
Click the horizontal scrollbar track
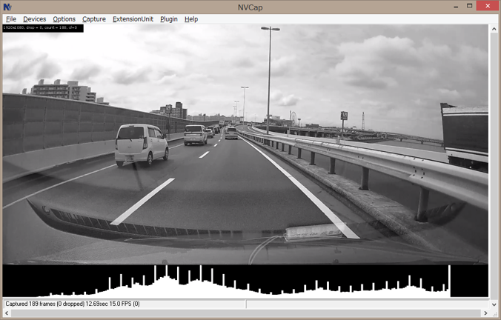[x=245, y=313]
